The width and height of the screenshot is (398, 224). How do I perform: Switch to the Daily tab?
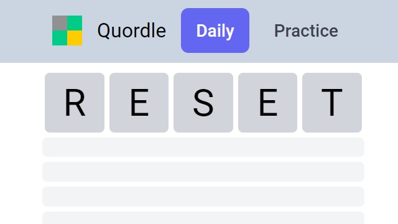tap(215, 30)
